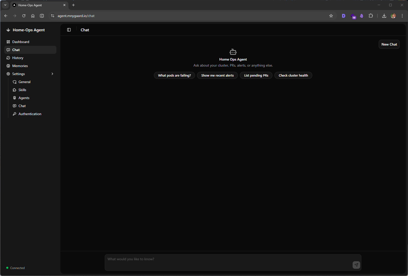
Task: Toggle the sidebar panel icon beside Chat header
Action: pyautogui.click(x=69, y=30)
